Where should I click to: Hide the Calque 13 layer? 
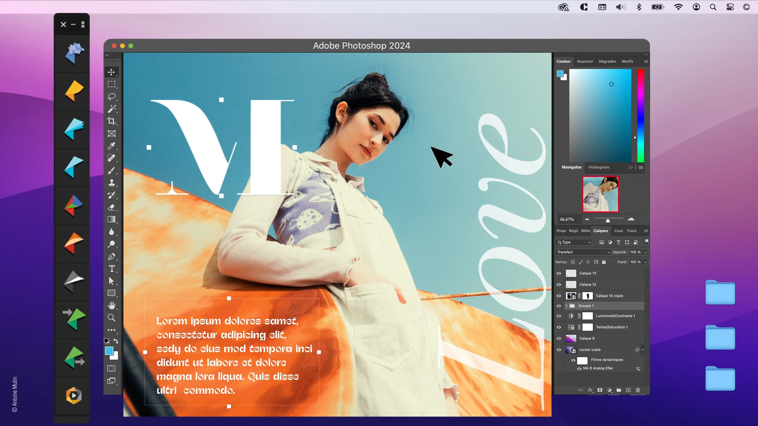pyautogui.click(x=559, y=273)
